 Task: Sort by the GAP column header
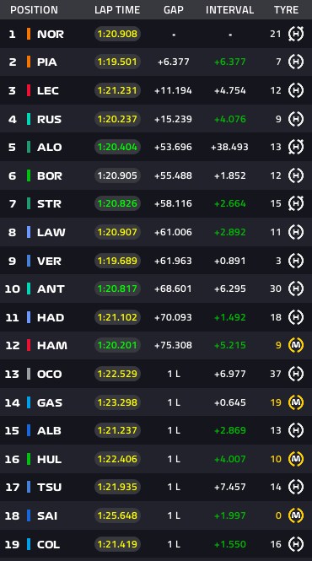[174, 9]
